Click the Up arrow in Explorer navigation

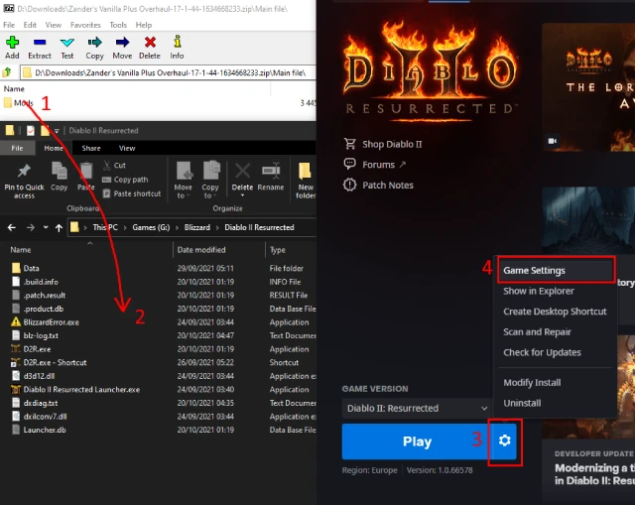click(x=60, y=227)
